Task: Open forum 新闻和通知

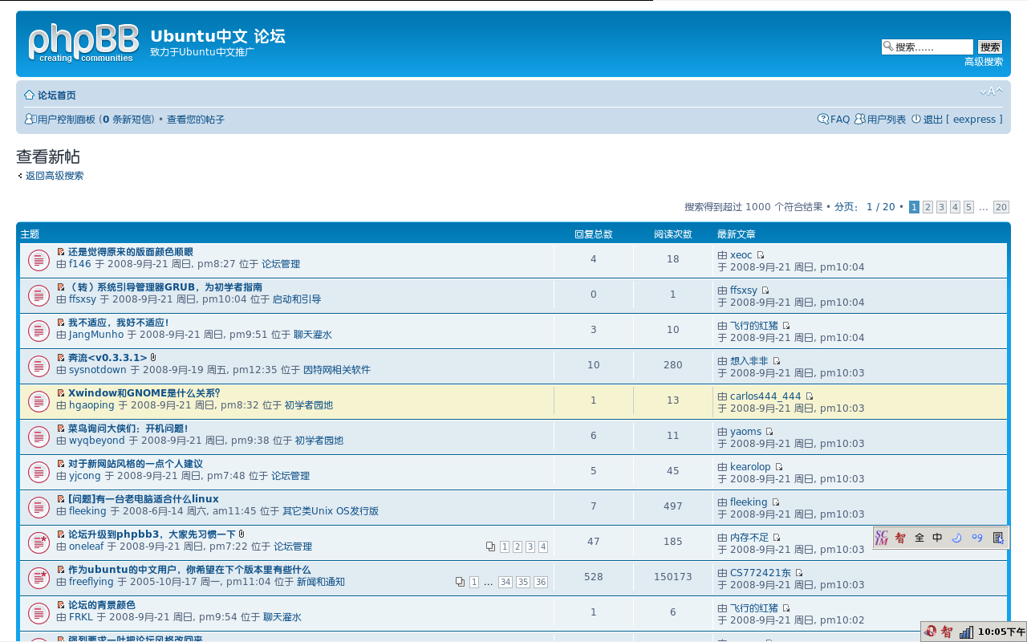Action: 321,582
